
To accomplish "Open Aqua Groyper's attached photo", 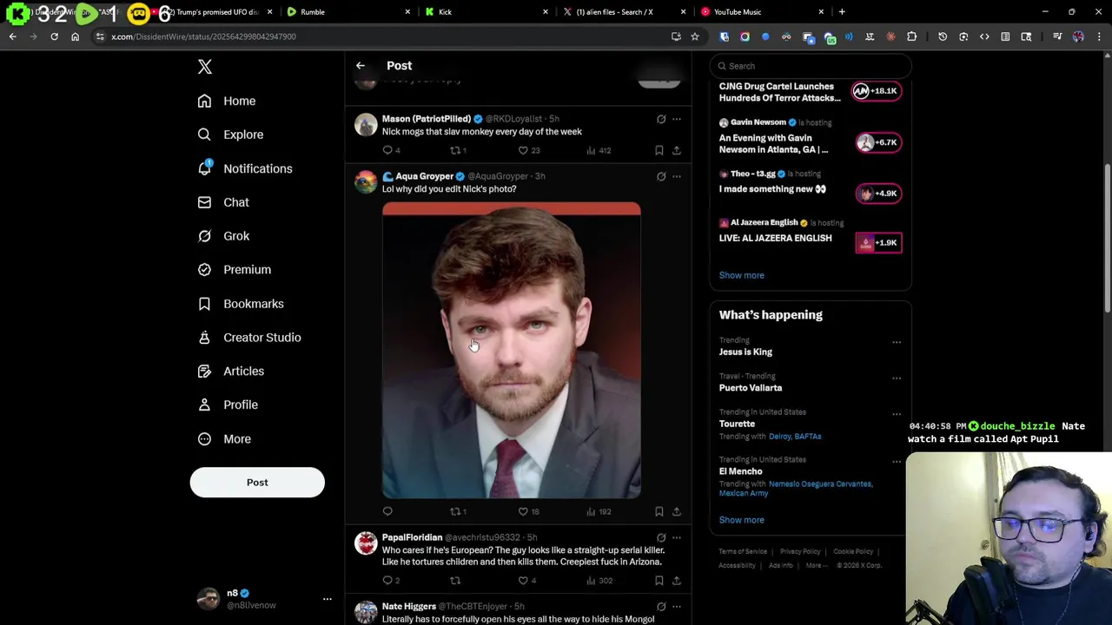I will click(512, 351).
